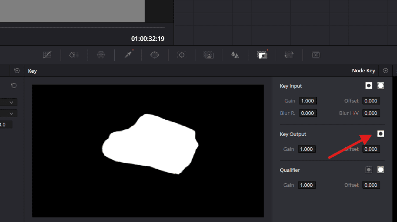This screenshot has height=222, width=397.
Task: Toggle Key Output invert button
Action: (x=381, y=134)
